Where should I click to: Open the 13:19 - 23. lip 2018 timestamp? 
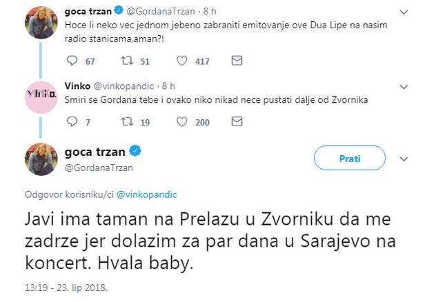point(64,284)
